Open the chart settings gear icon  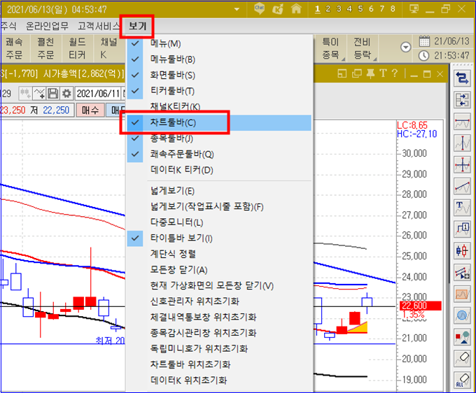[66, 94]
